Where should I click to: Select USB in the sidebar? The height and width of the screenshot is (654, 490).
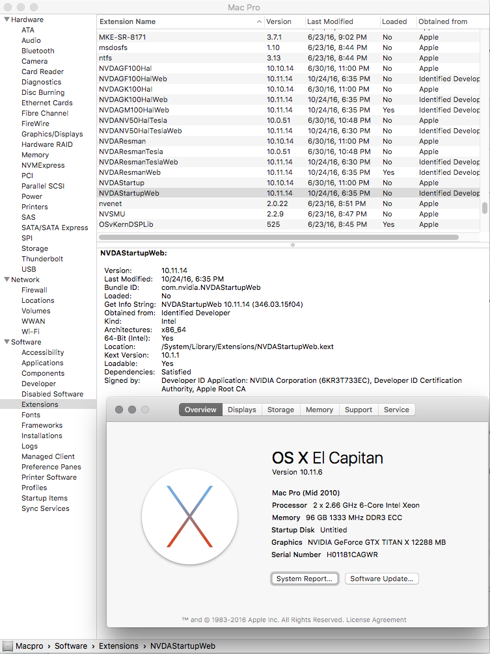point(29,269)
